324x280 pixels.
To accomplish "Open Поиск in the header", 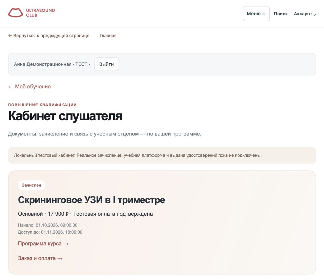I will coord(281,14).
